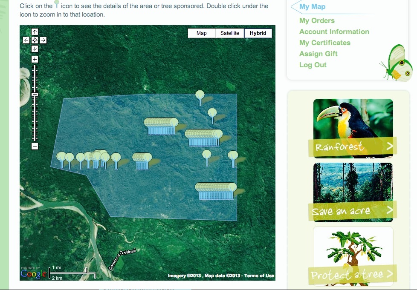Click the topmost tree marker on map

pos(200,95)
